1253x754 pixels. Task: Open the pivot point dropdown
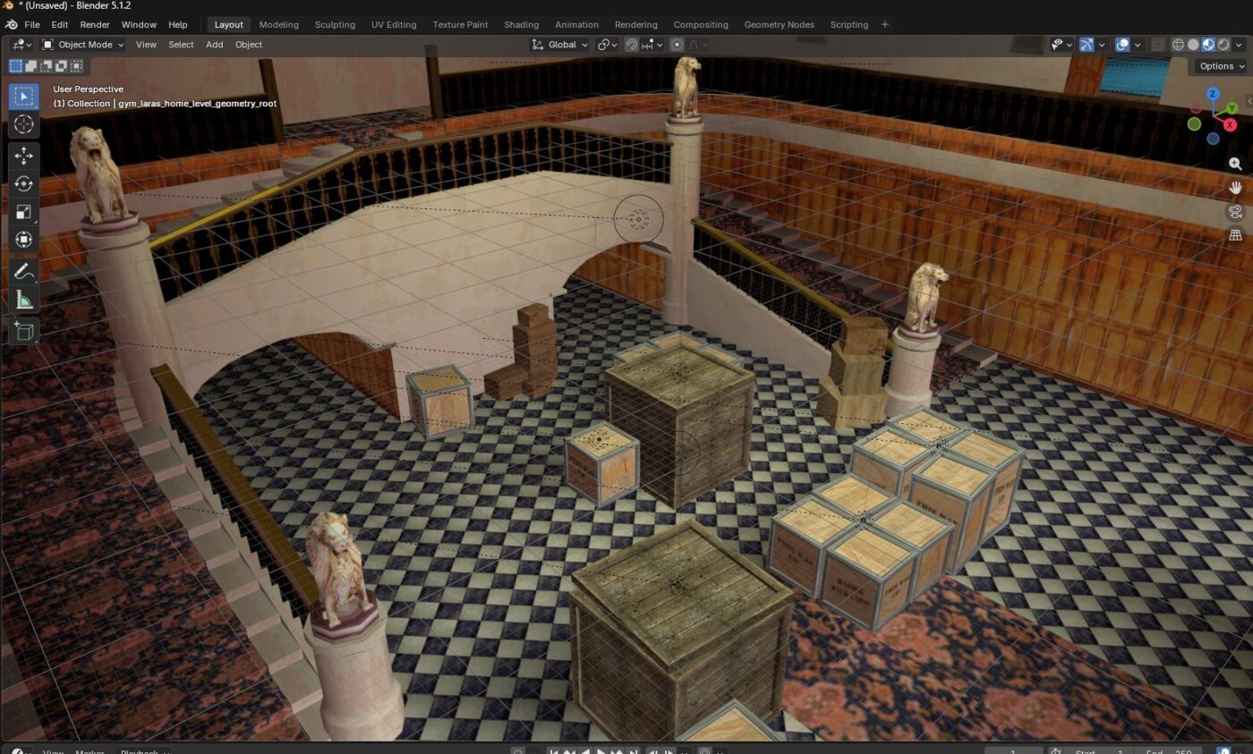click(x=608, y=45)
